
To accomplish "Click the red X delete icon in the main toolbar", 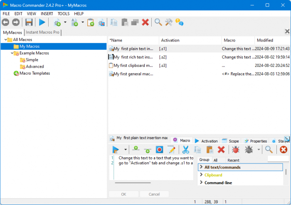I will [x=145, y=22].
